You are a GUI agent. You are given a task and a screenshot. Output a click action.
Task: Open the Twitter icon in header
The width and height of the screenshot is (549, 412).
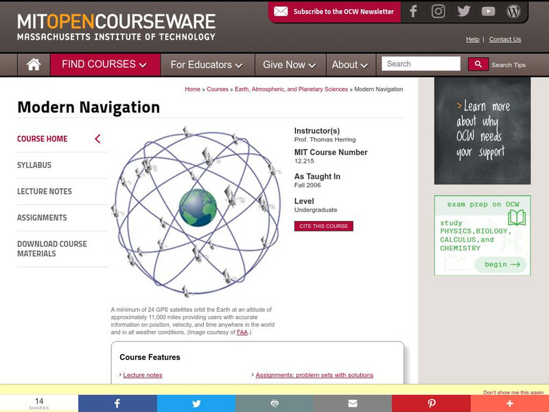click(464, 11)
